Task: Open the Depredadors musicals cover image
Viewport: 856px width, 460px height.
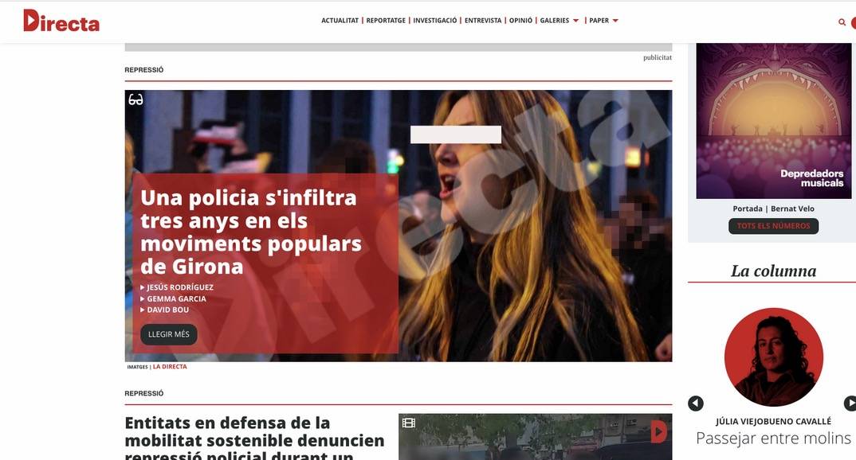Action: pyautogui.click(x=773, y=121)
